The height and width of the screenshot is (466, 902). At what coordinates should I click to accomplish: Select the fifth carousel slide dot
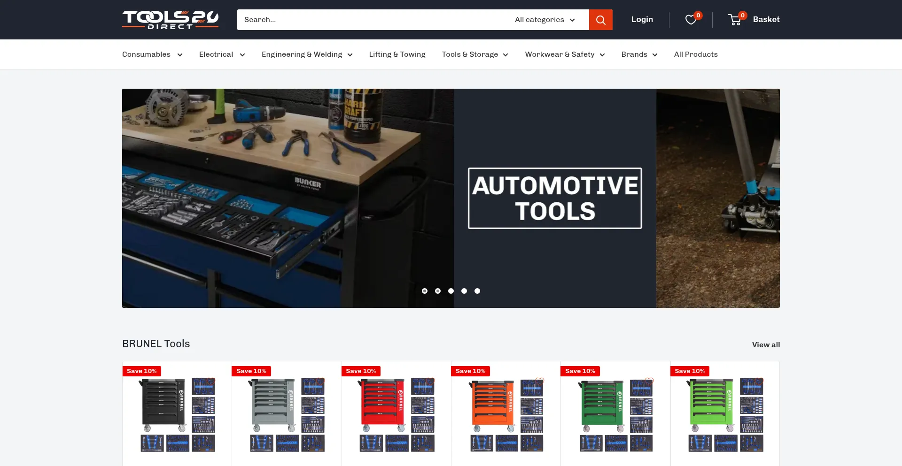477,291
